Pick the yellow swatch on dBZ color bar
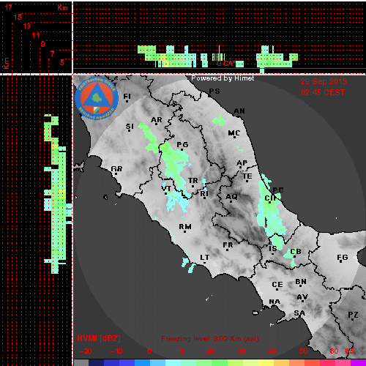366x366 pixels. [x=266, y=362]
